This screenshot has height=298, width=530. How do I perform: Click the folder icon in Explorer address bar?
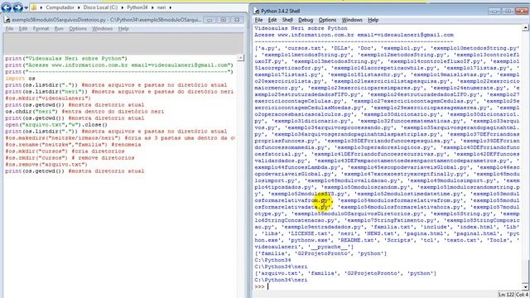[34, 7]
